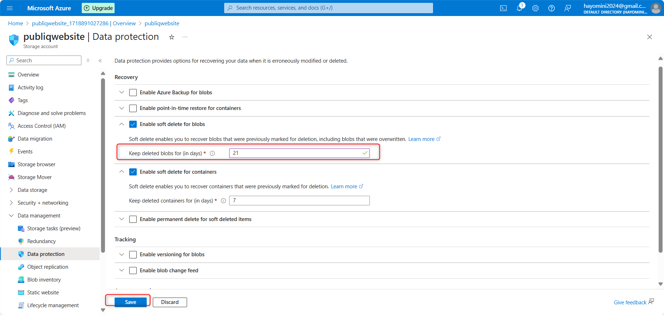
Task: Click the info icon for deleted containers retention
Action: 223,201
